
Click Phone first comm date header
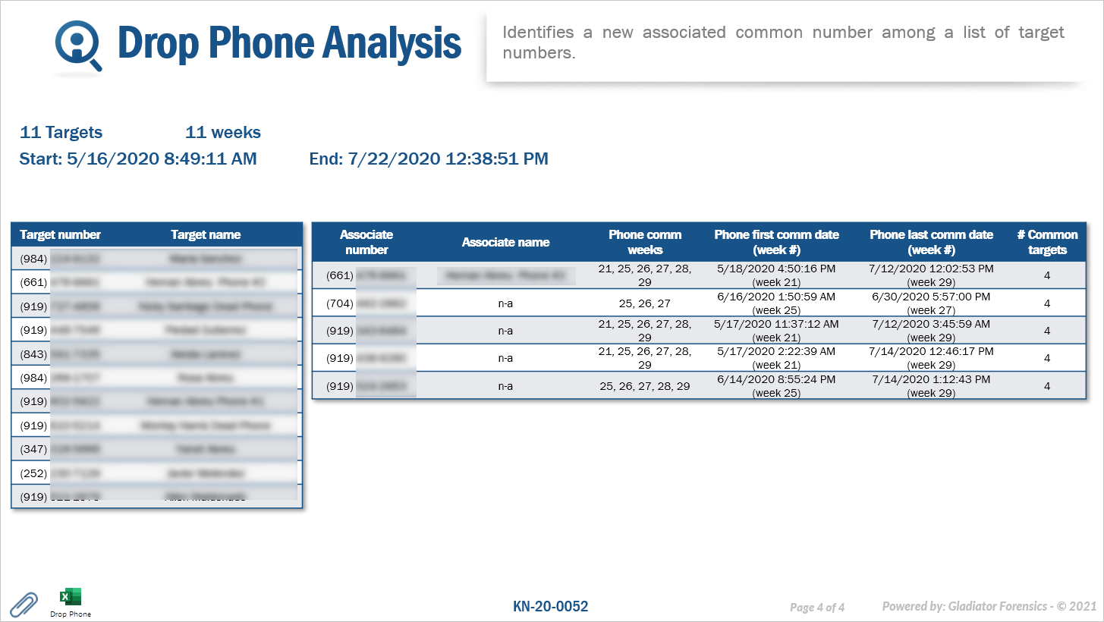coord(776,242)
